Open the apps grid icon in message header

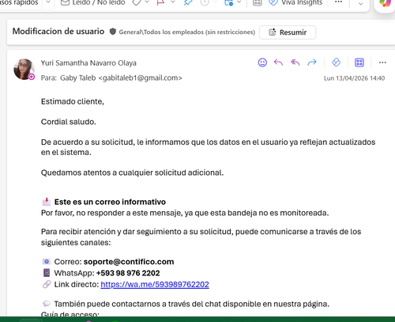coord(359,63)
